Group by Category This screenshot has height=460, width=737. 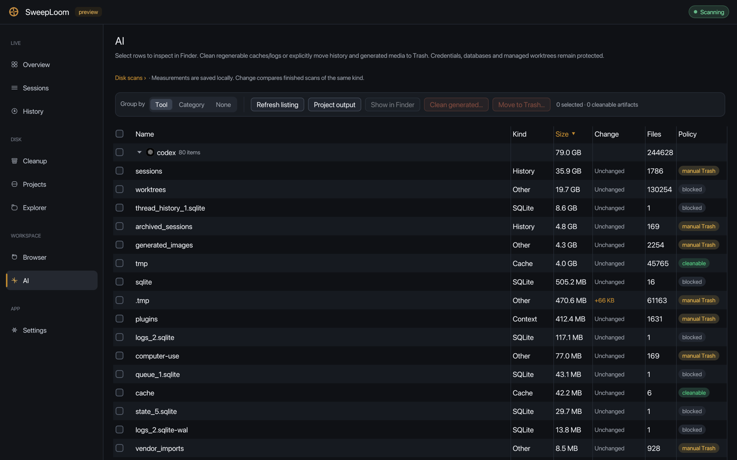192,104
